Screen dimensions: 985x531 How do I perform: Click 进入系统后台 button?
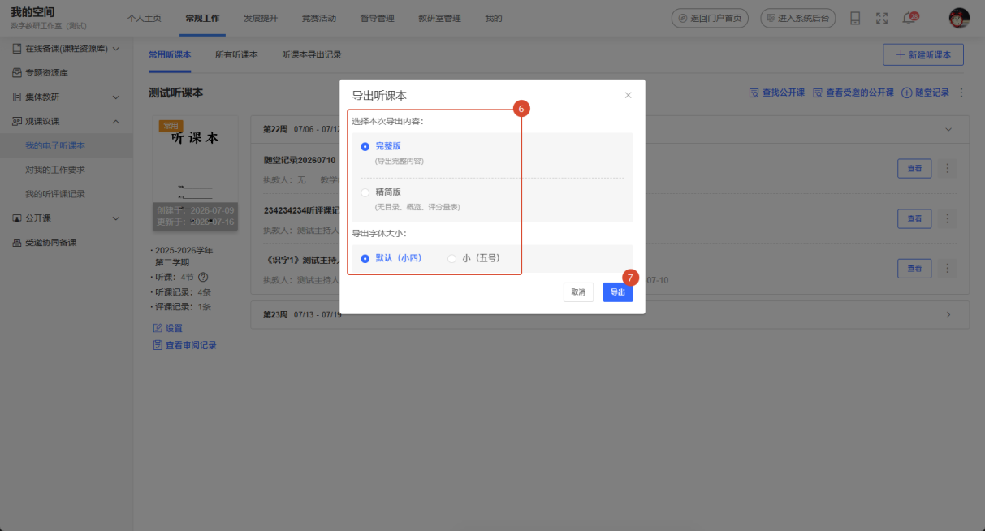pos(798,18)
